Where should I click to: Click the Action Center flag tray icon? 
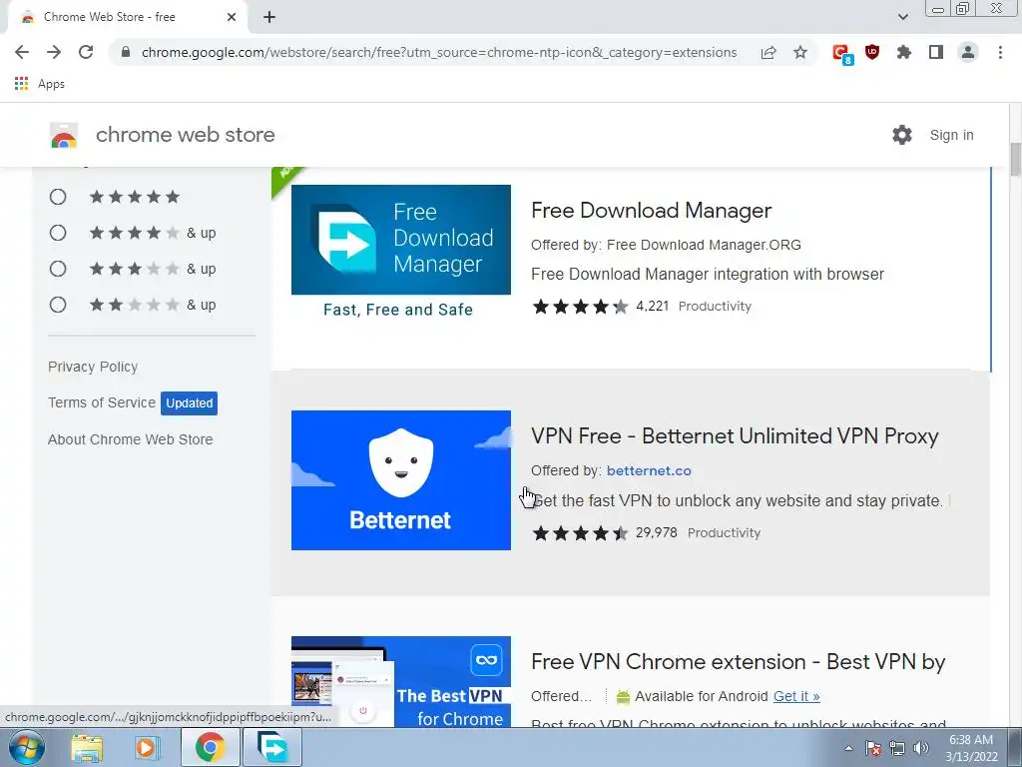point(873,748)
